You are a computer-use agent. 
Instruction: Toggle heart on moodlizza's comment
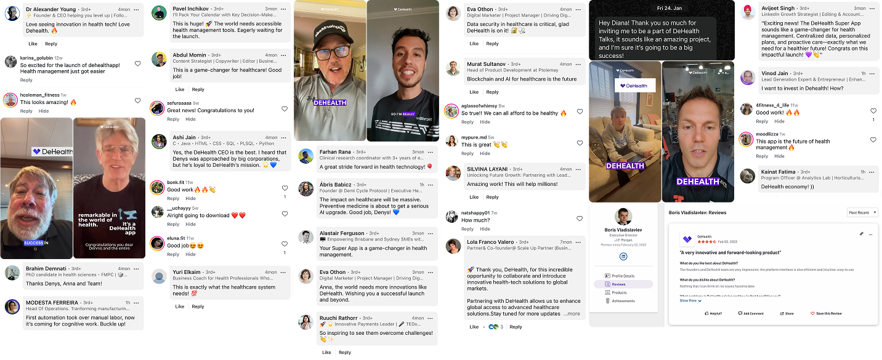pyautogui.click(x=873, y=140)
